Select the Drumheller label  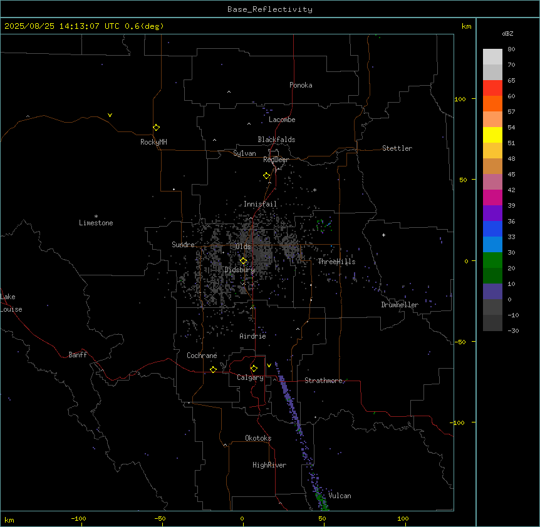(x=400, y=305)
